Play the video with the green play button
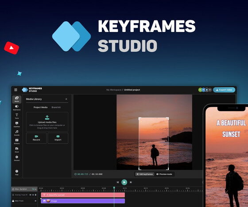The image size is (248, 207). pos(124,182)
